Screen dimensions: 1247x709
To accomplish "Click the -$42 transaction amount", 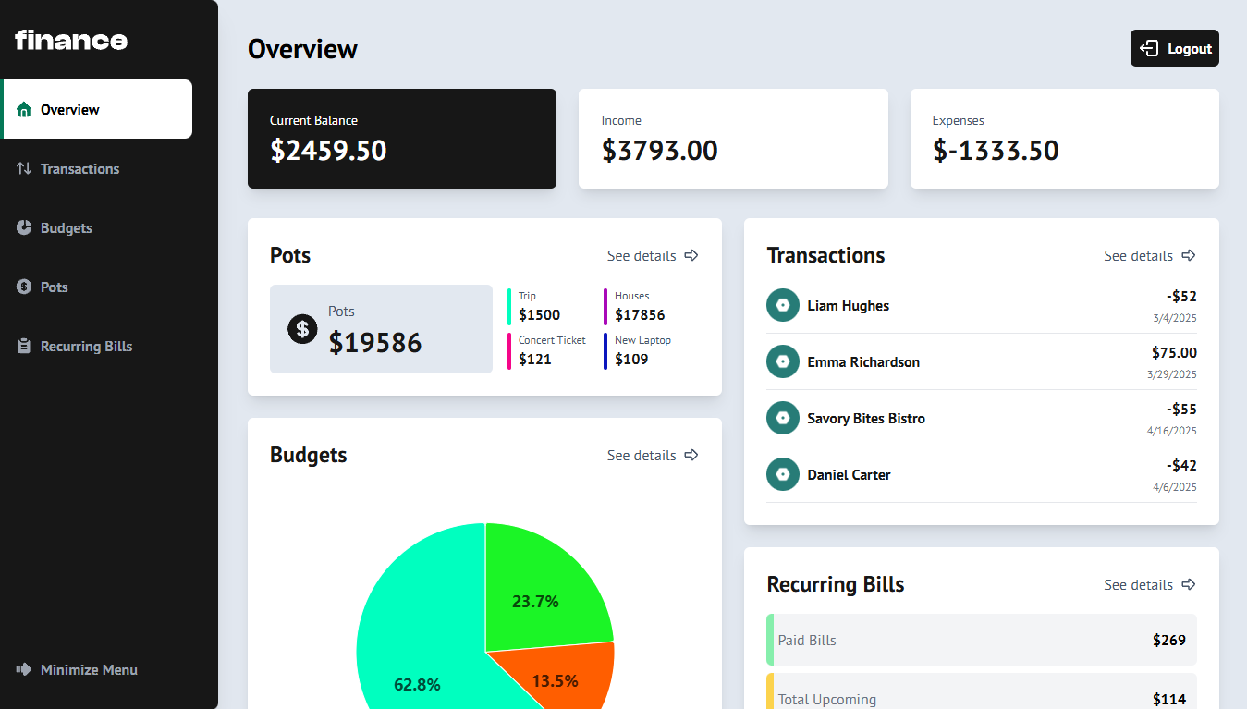I will pyautogui.click(x=1181, y=466).
